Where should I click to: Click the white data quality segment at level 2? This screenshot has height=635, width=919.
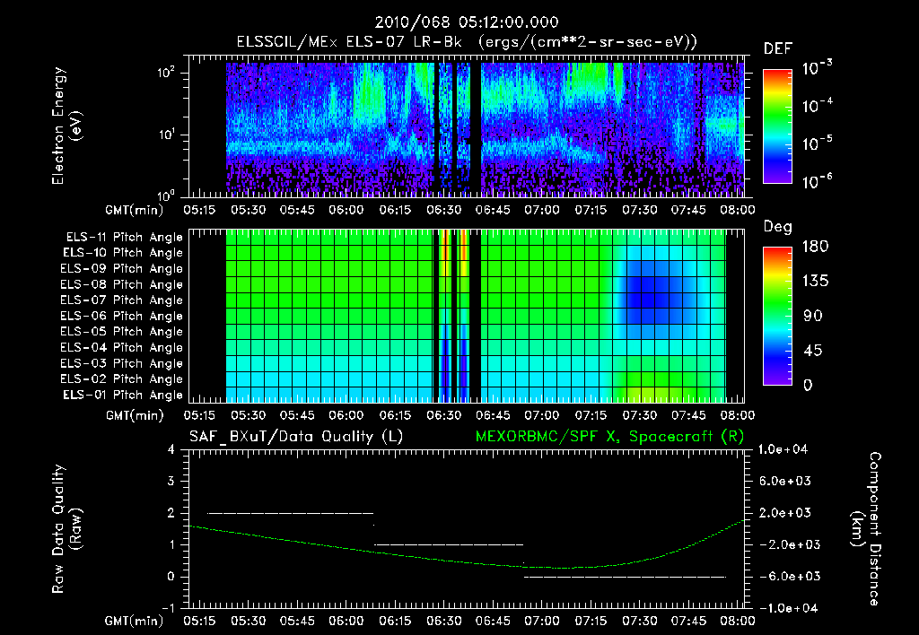tap(290, 513)
